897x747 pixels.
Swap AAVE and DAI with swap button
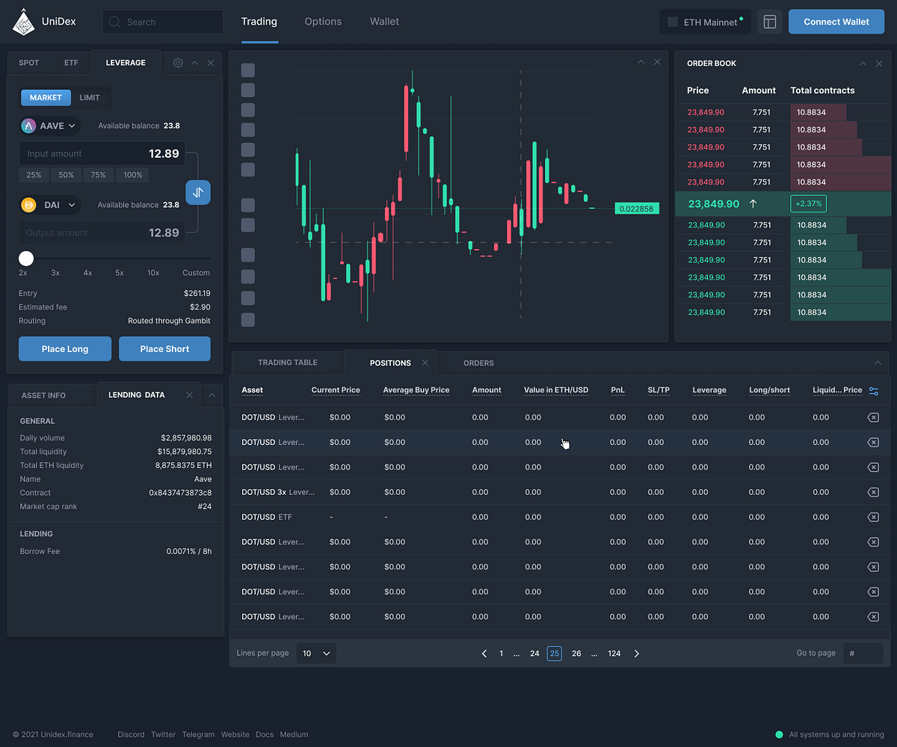click(x=198, y=192)
